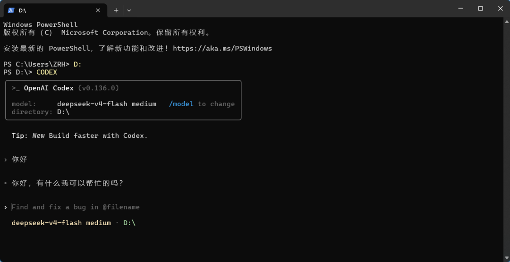Click the /model command text
This screenshot has width=510, height=262.
181,104
